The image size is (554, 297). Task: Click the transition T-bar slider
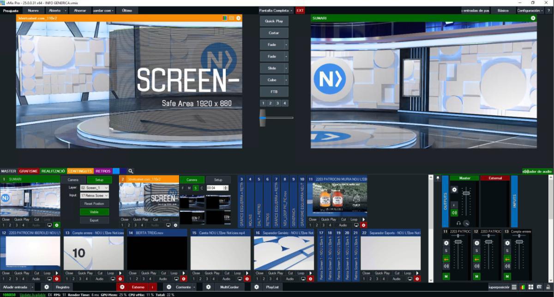[263, 118]
